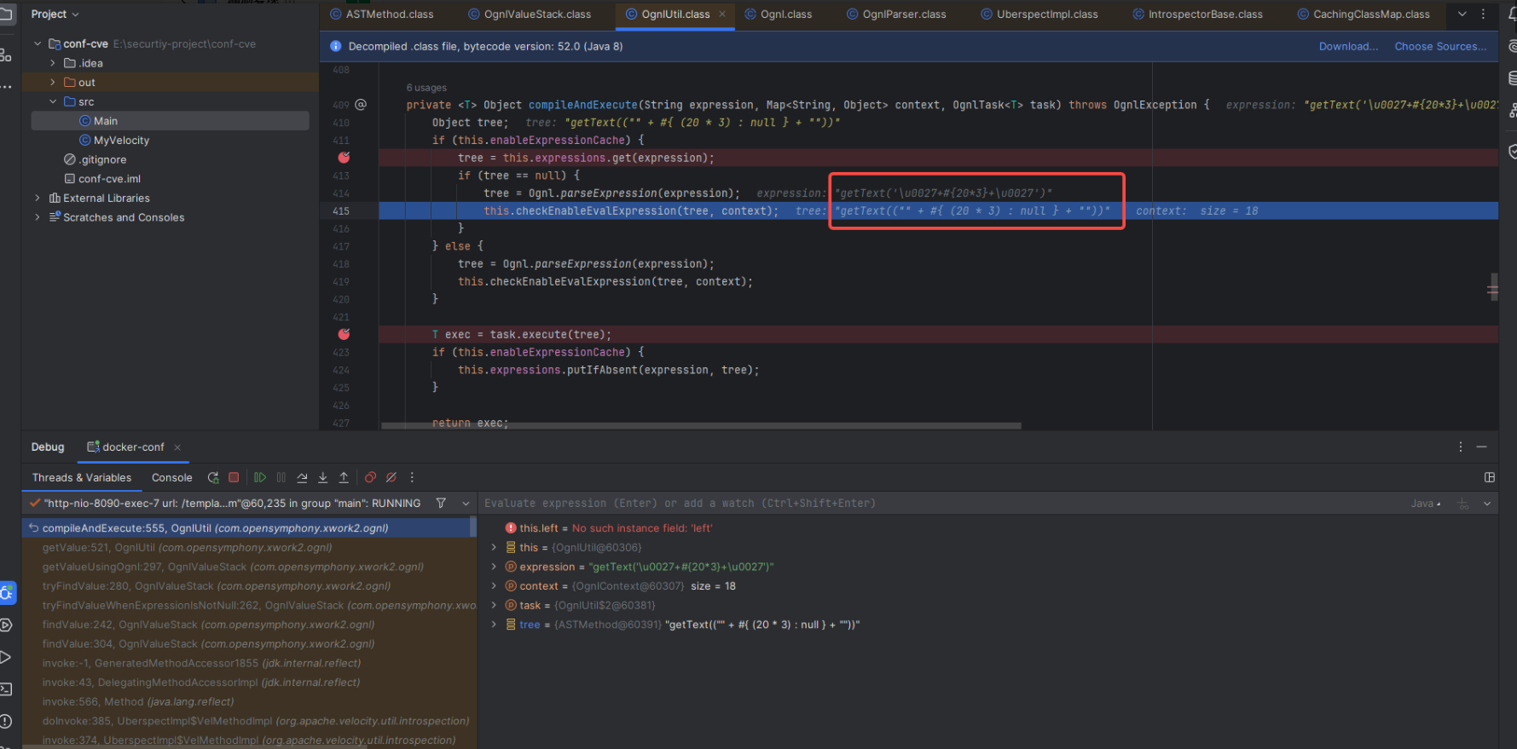Viewport: 1517px width, 749px height.
Task: Expand the .idea folder
Action: click(53, 63)
